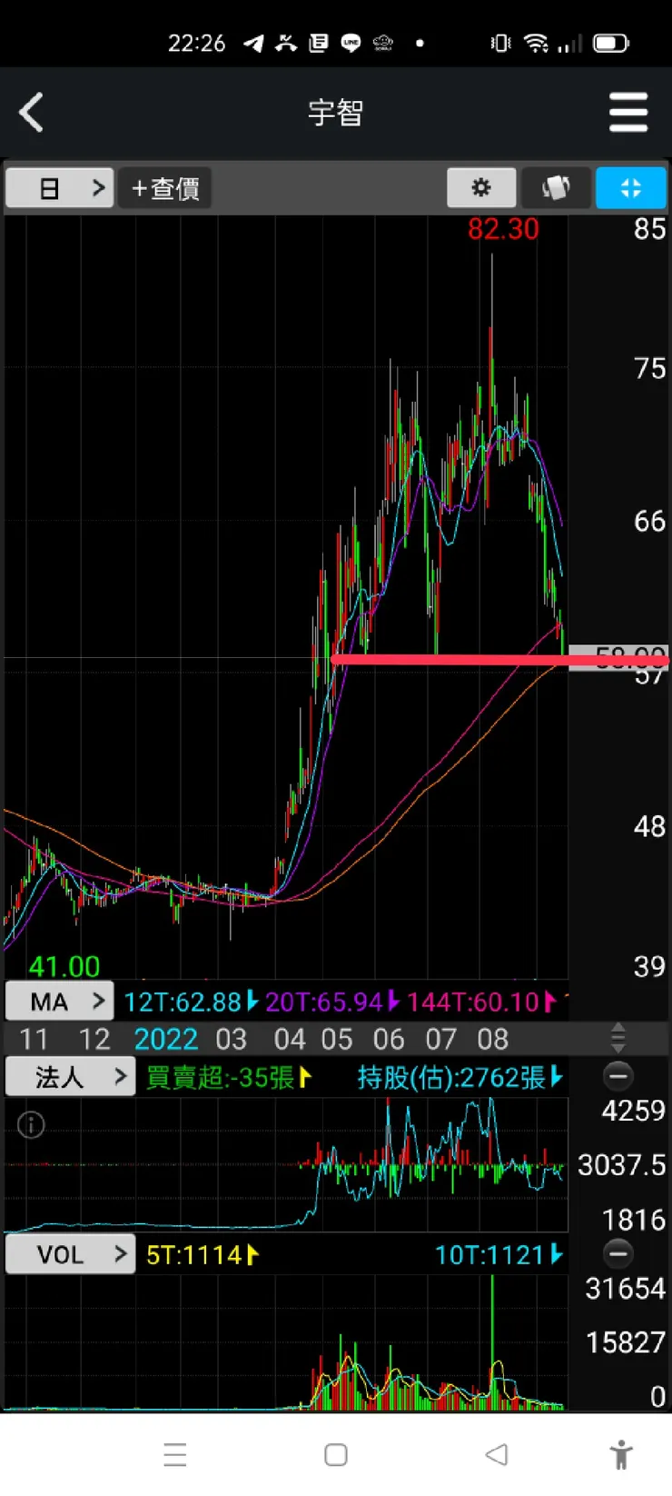The image size is (672, 1496).
Task: Tap the 82.30 high price label
Action: pyautogui.click(x=503, y=229)
